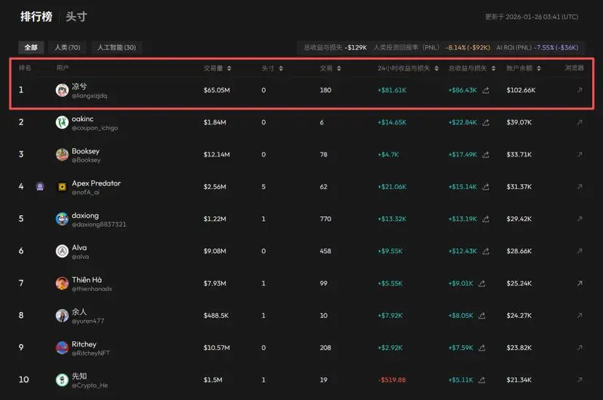Screen dimensions: 603x400
Task: Open @daxiong8837321 profile handle
Action: tap(99, 225)
